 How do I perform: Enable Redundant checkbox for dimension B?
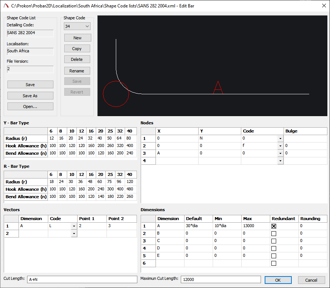pyautogui.click(x=274, y=233)
